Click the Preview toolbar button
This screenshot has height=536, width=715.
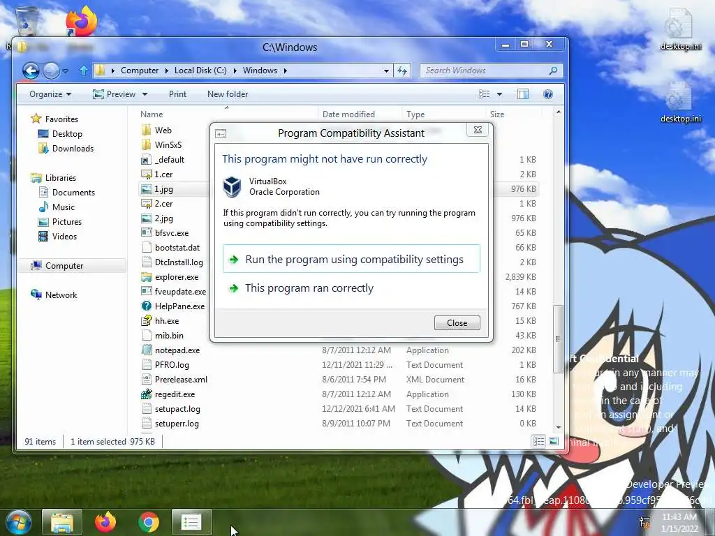click(x=115, y=94)
